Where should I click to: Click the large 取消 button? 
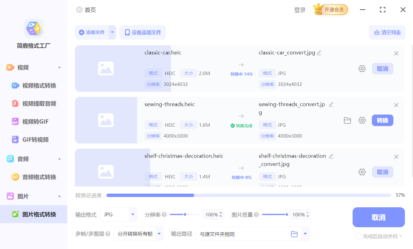click(379, 217)
